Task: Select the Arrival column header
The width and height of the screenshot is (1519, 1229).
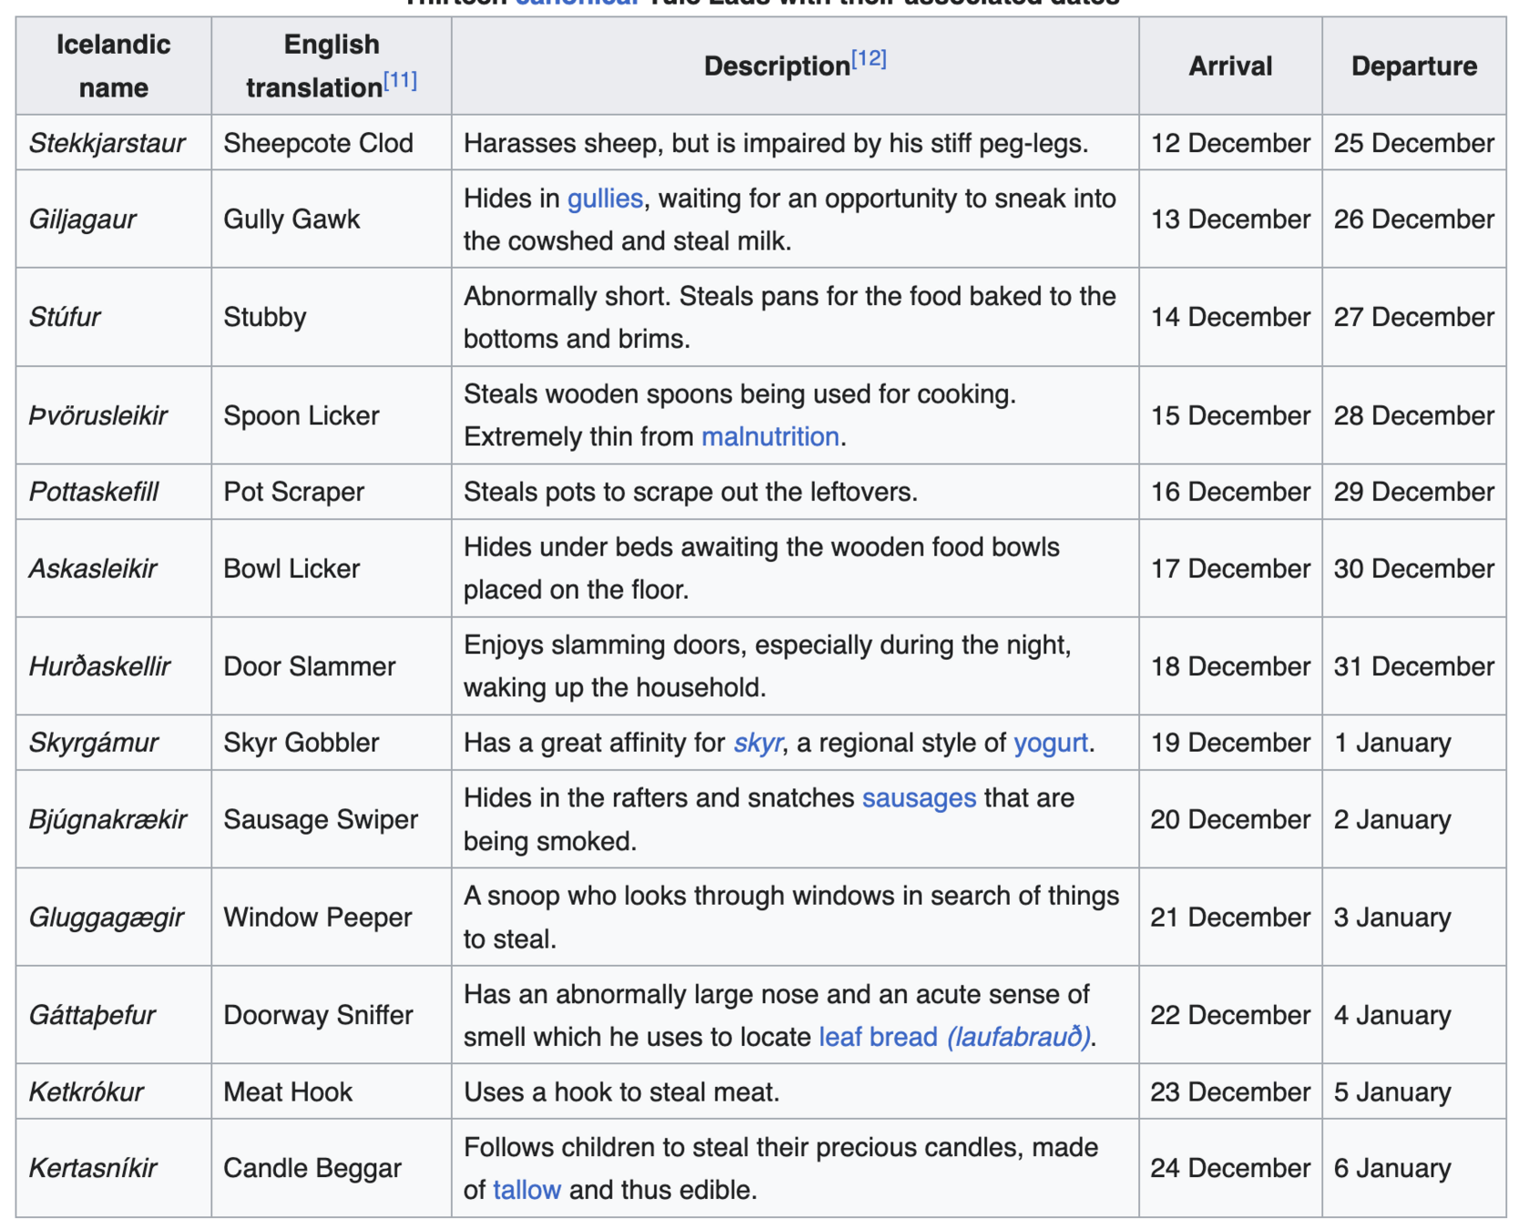Action: [x=1230, y=66]
